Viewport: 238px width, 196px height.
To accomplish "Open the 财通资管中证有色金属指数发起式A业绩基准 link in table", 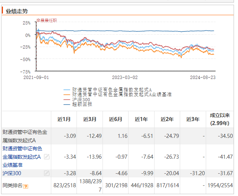I will (x=22, y=157).
